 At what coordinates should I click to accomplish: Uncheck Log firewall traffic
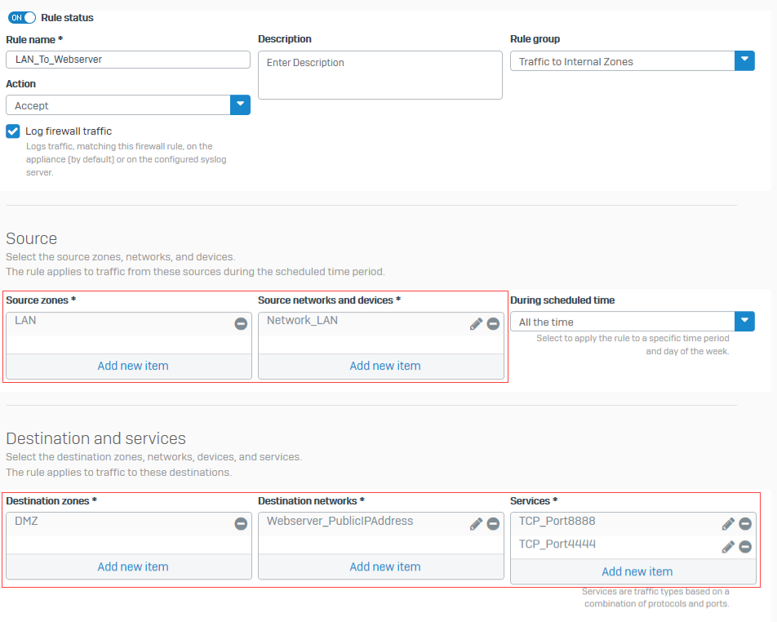[x=12, y=131]
